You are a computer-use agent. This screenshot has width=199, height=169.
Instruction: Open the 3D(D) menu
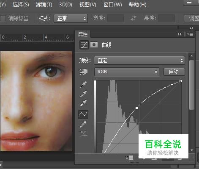pyautogui.click(x=65, y=5)
